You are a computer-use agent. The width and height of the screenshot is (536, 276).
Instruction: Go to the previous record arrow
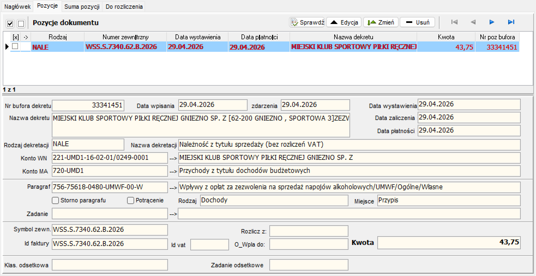473,22
